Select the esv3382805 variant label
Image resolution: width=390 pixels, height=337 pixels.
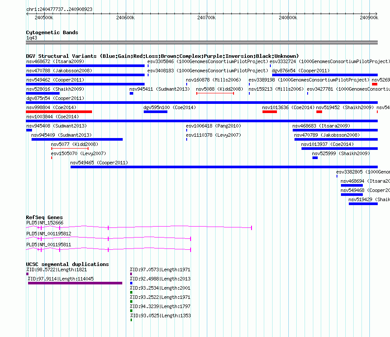[363, 172]
